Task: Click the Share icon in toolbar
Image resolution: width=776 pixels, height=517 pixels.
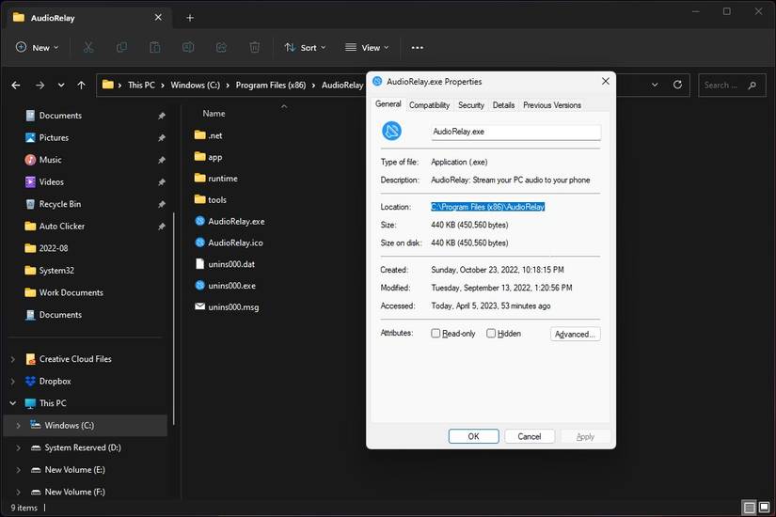Action: click(221, 48)
